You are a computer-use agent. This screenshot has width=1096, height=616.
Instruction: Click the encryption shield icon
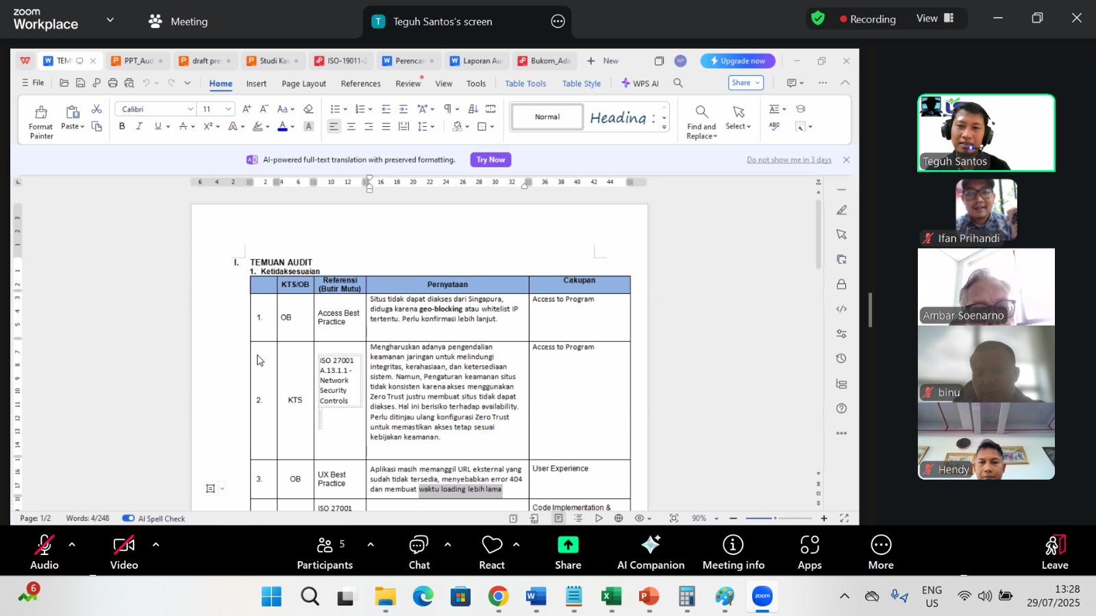(818, 19)
